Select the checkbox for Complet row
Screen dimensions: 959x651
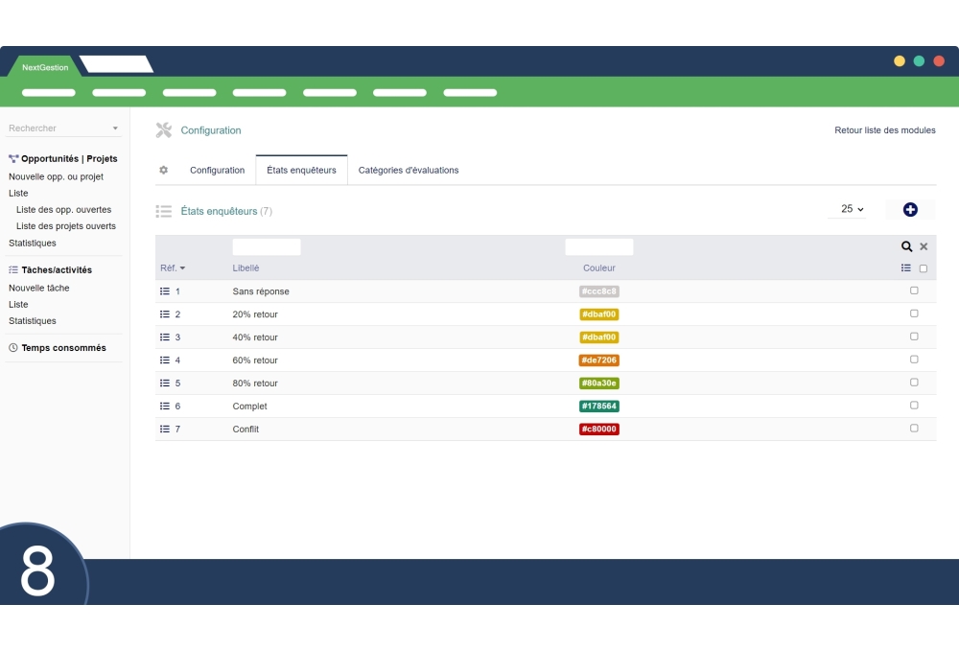pos(914,406)
